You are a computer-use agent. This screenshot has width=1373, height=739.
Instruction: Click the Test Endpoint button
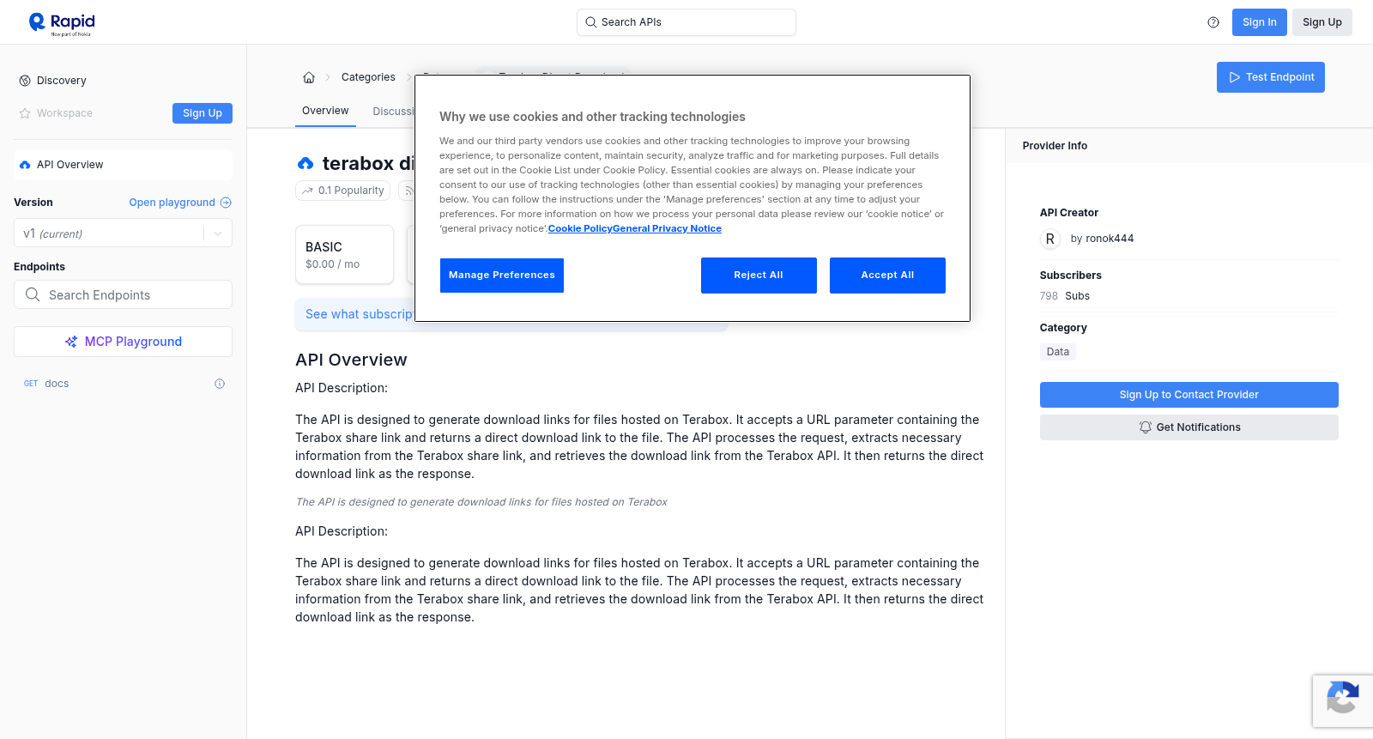point(1271,77)
